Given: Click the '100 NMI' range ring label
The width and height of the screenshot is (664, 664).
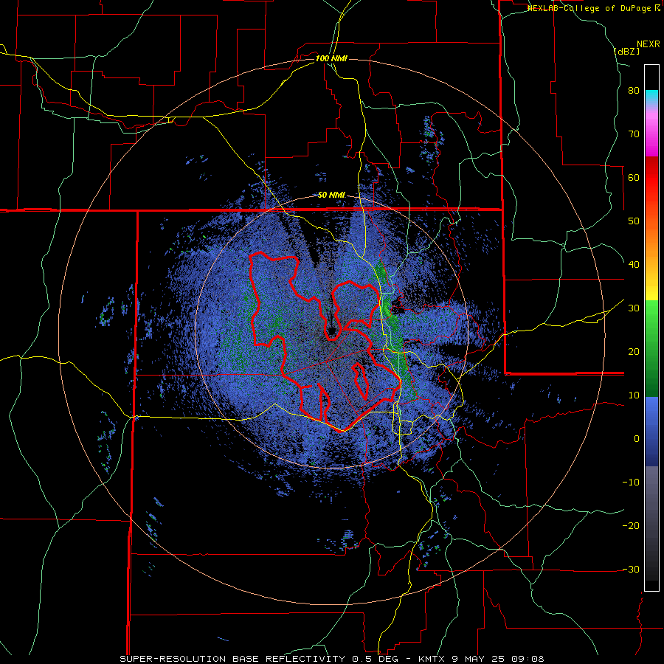Looking at the screenshot, I should coord(331,58).
